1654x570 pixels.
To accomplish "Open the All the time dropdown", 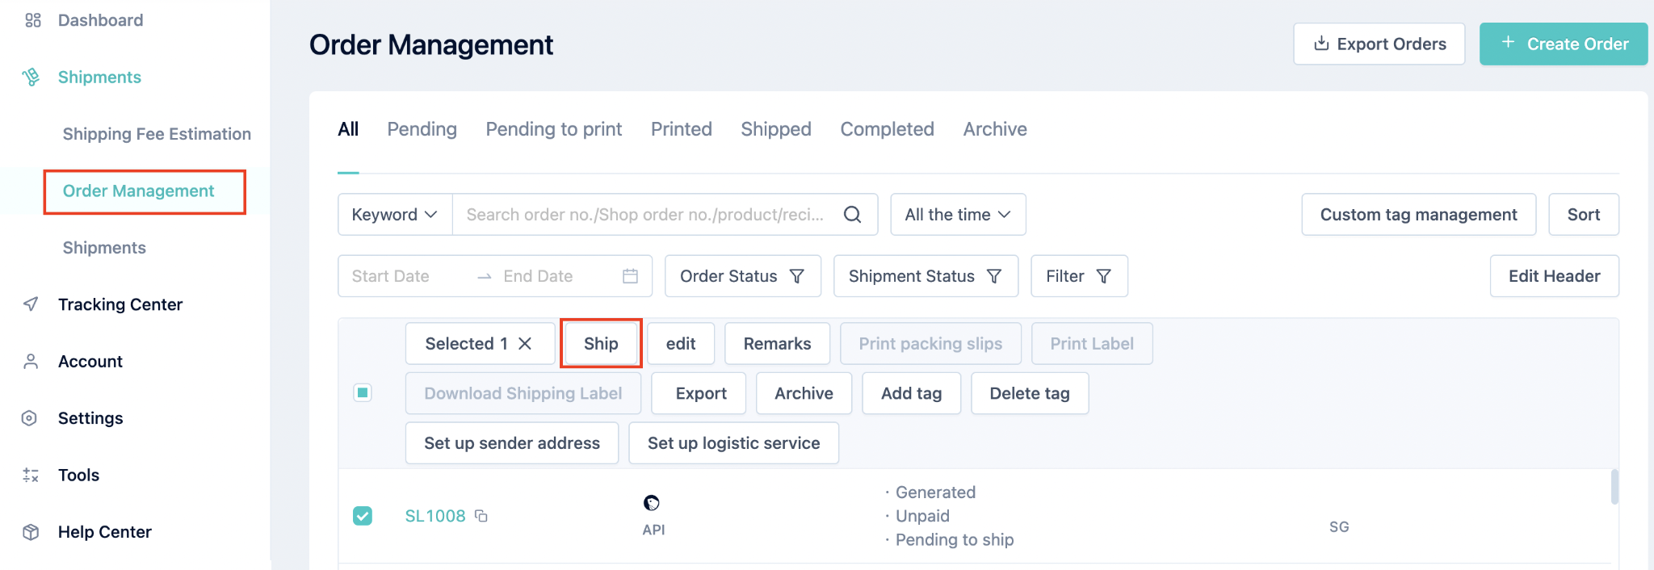I will tap(958, 215).
